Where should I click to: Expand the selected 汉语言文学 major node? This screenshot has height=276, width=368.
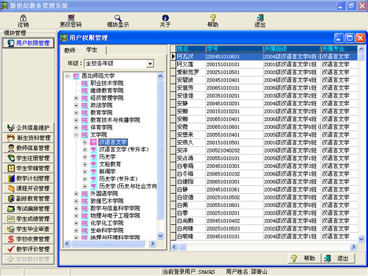[85, 142]
